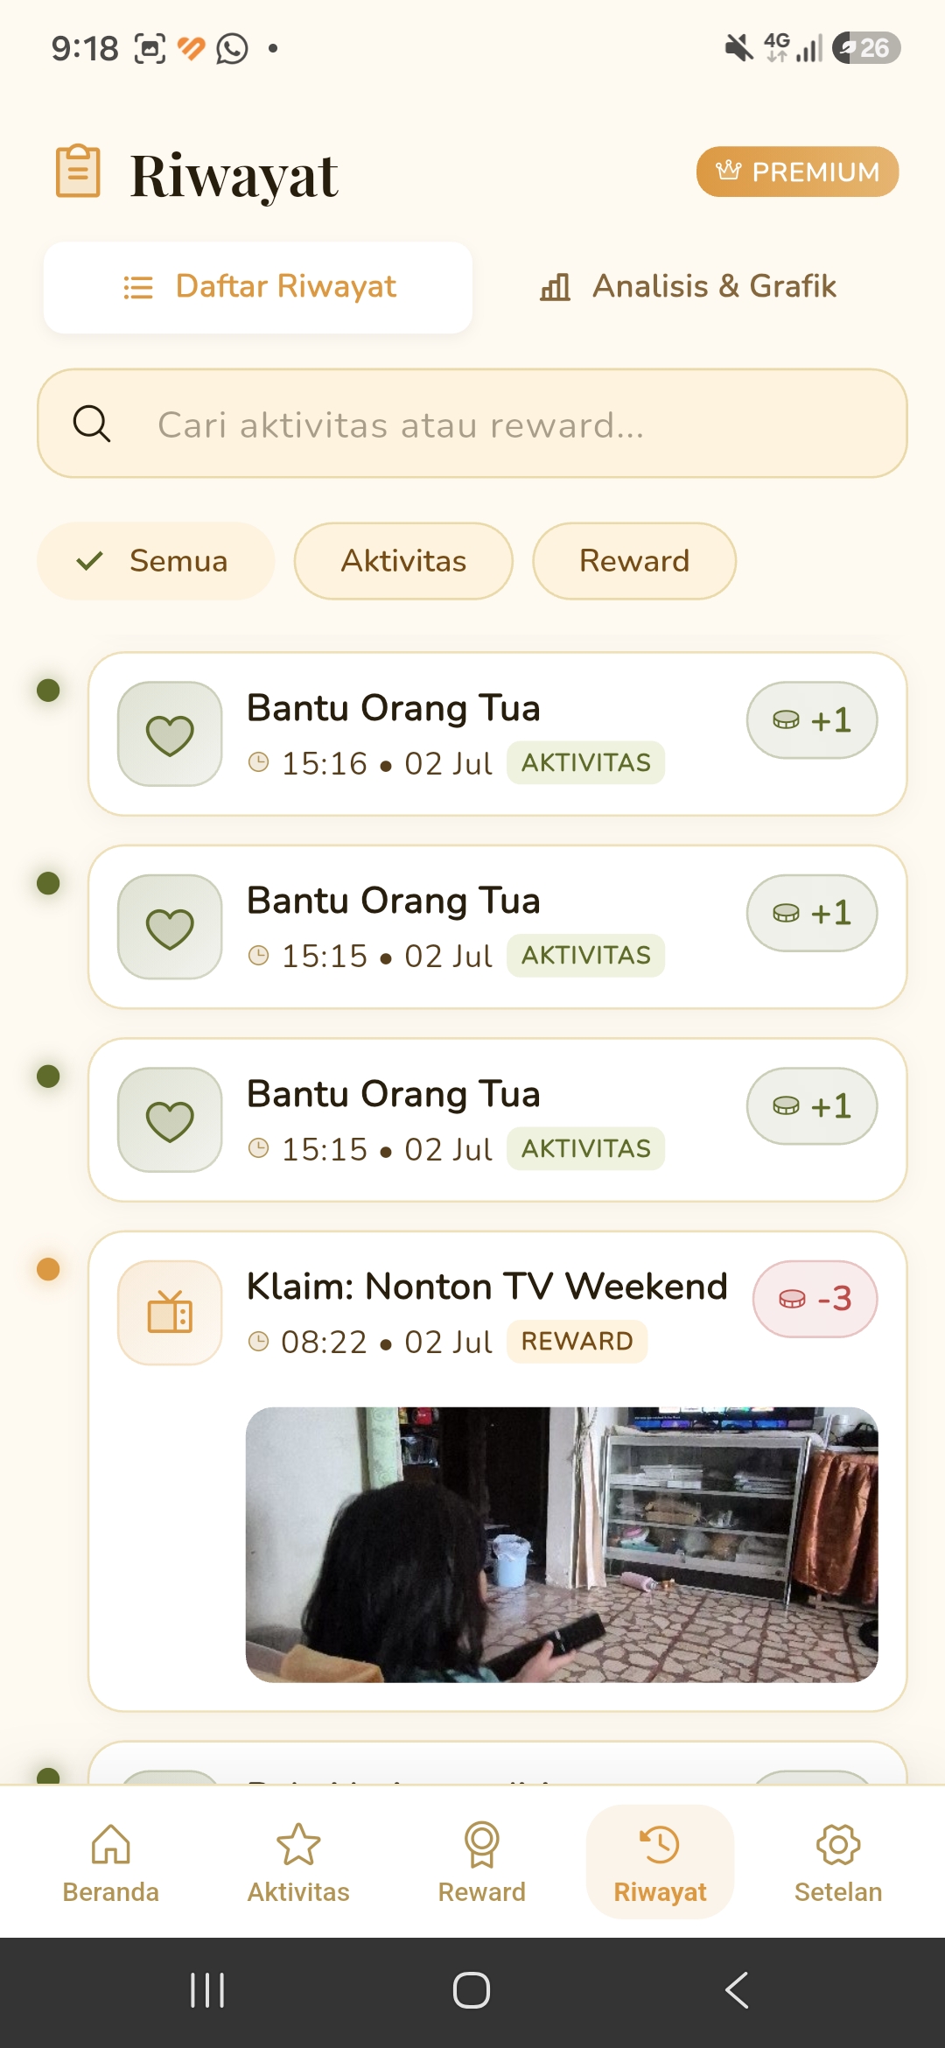The image size is (945, 2048).
Task: Select the Reward filter chip
Action: [634, 561]
